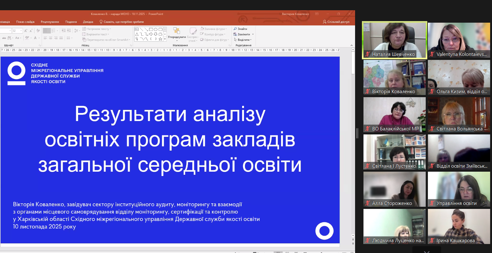This screenshot has height=253, width=492.
Task: Open the Рецензування ribbon tab
Action: pyautogui.click(x=50, y=22)
